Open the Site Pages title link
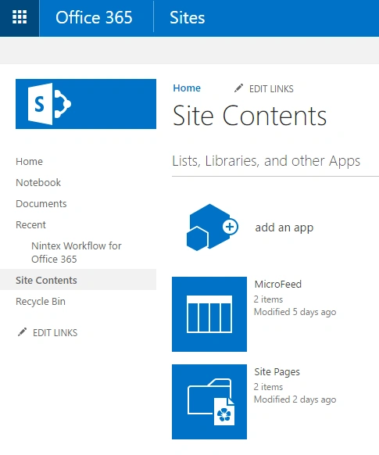Image resolution: width=379 pixels, height=455 pixels. coord(277,372)
